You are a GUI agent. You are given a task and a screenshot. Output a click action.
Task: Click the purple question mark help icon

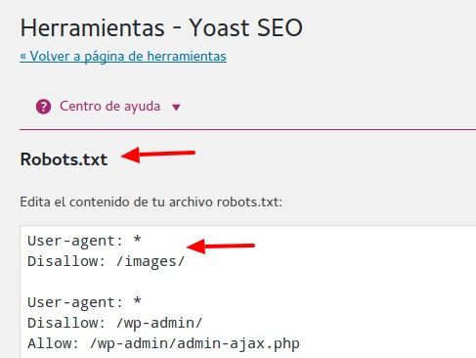tap(43, 107)
